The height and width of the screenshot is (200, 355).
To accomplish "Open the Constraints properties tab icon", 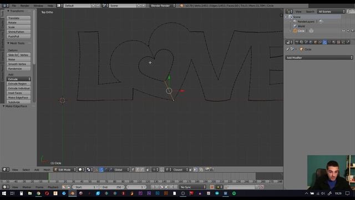I will coord(320,42).
